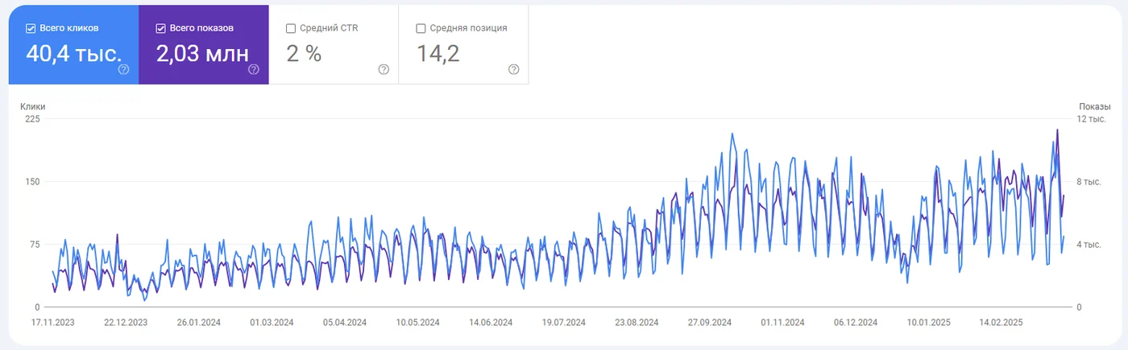This screenshot has height=350, width=1128.
Task: Click the 150 clicks axis value
Action: (x=32, y=182)
